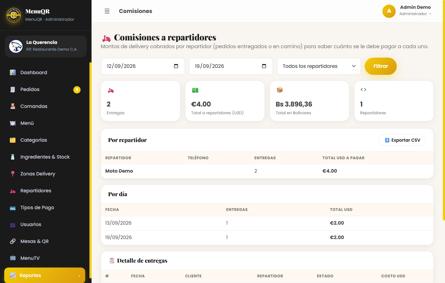Click La Querencia restaurant name

point(42,42)
